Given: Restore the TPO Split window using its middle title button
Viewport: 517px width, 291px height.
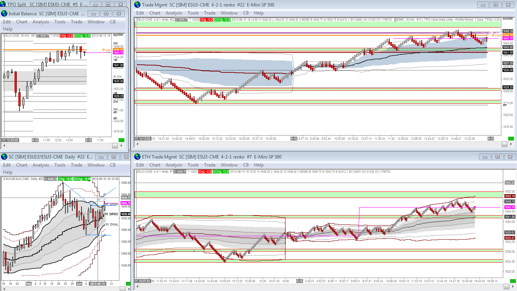Looking at the screenshot, I should (108, 4).
